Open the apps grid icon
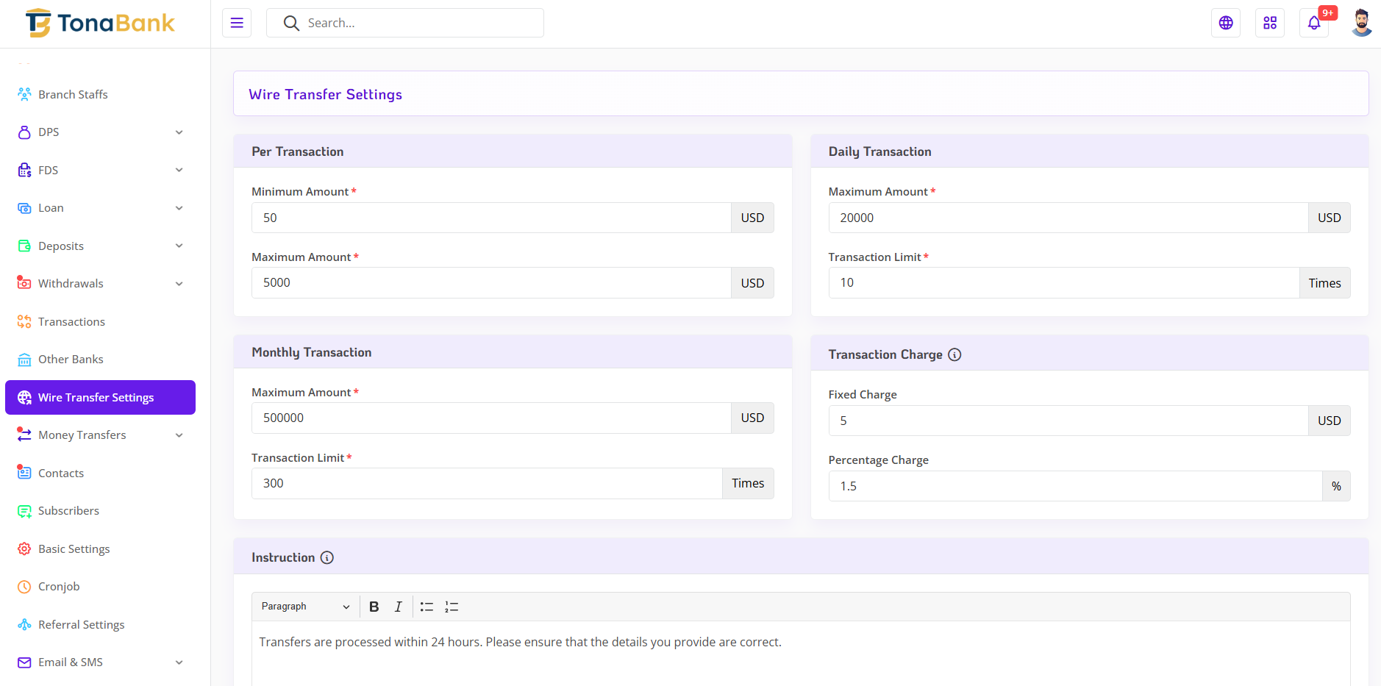This screenshot has width=1381, height=686. pos(1270,23)
